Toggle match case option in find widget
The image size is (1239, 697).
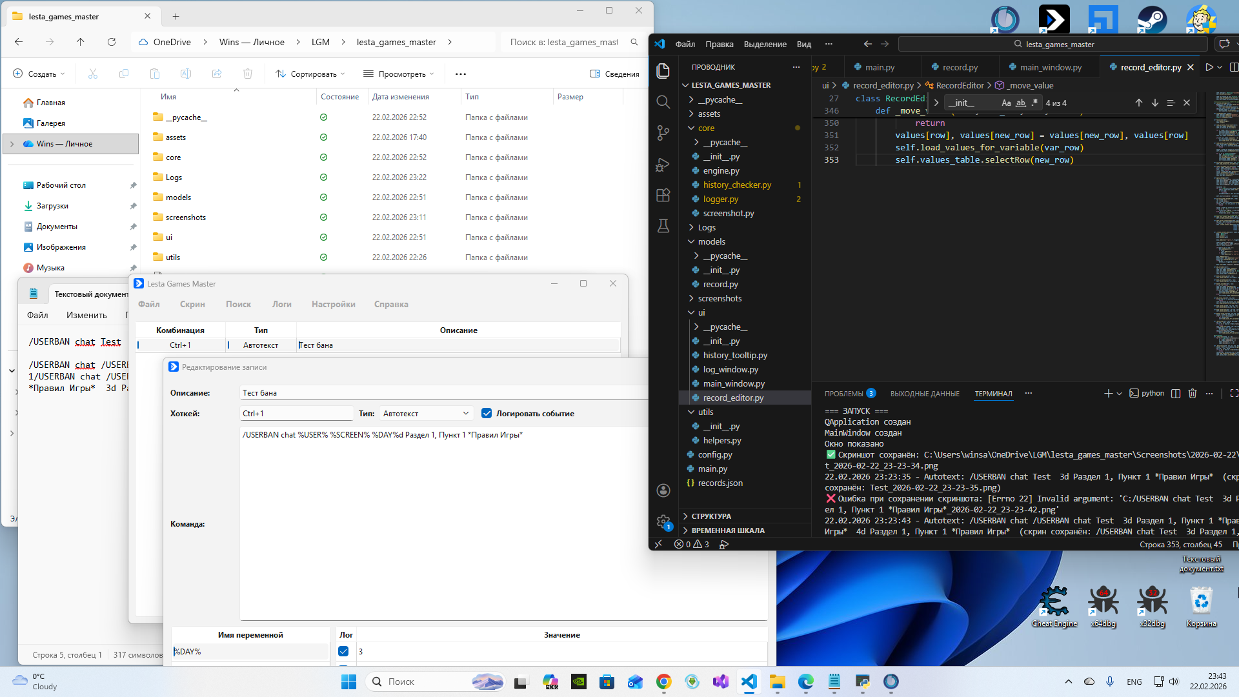coord(1005,103)
